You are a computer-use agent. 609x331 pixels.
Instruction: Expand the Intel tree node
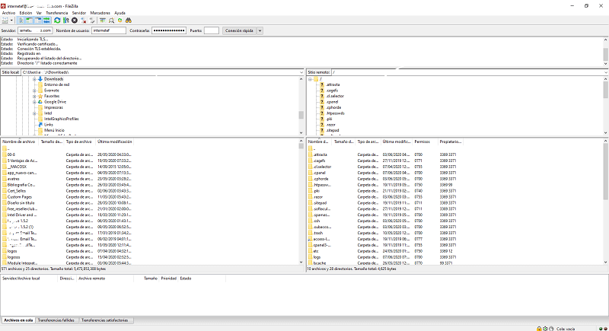pos(34,113)
